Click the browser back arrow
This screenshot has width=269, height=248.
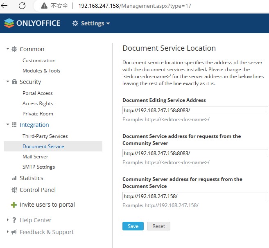4,6
